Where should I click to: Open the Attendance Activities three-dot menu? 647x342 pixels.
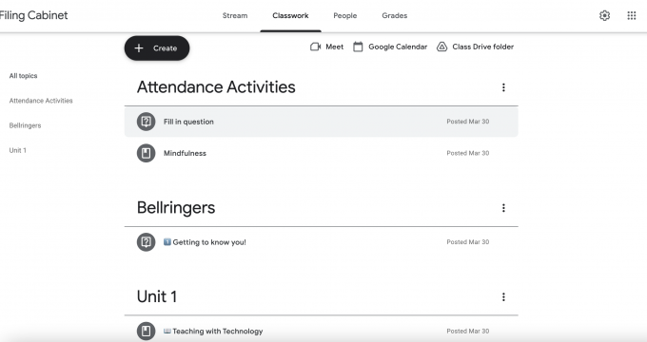pos(503,87)
